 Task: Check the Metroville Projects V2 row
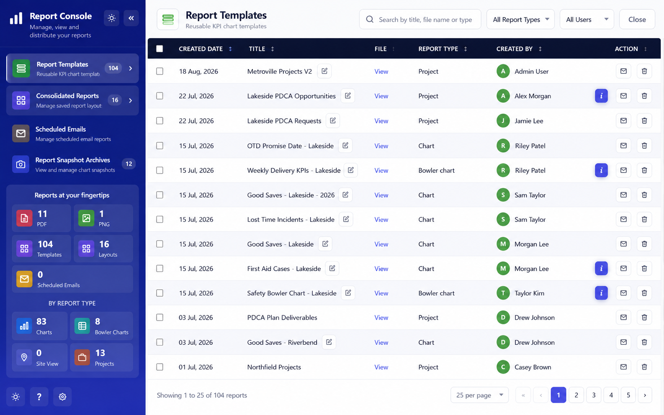click(x=160, y=71)
